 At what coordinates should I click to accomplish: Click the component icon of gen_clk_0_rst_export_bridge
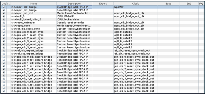click(x=14, y=60)
